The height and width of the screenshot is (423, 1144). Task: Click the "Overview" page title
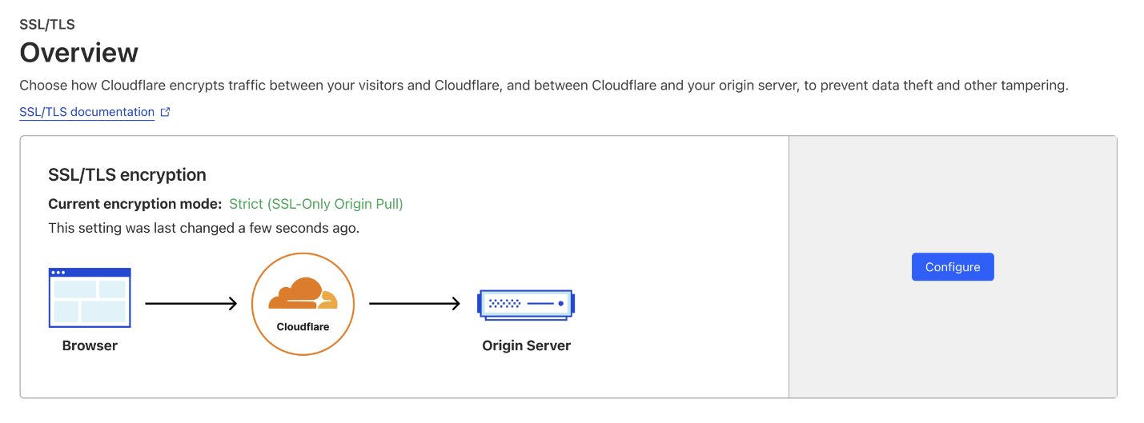[78, 53]
